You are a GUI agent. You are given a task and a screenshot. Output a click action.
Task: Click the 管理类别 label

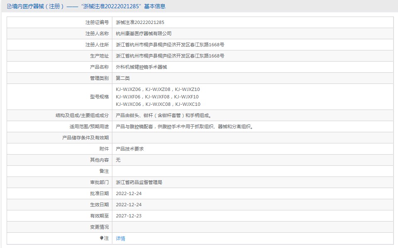[x=99, y=78]
